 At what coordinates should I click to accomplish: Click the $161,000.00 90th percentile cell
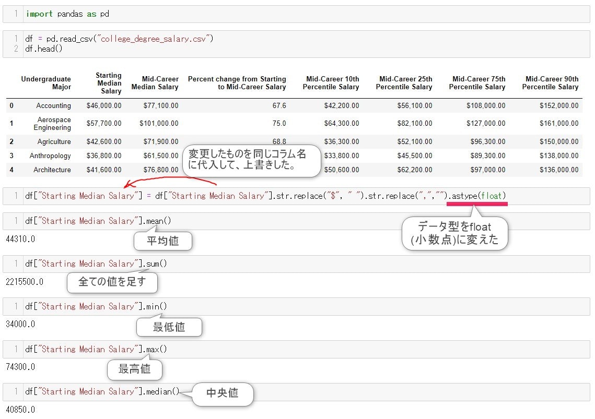[559, 124]
